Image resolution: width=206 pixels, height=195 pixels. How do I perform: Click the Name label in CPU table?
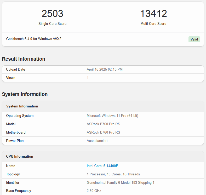(11, 166)
